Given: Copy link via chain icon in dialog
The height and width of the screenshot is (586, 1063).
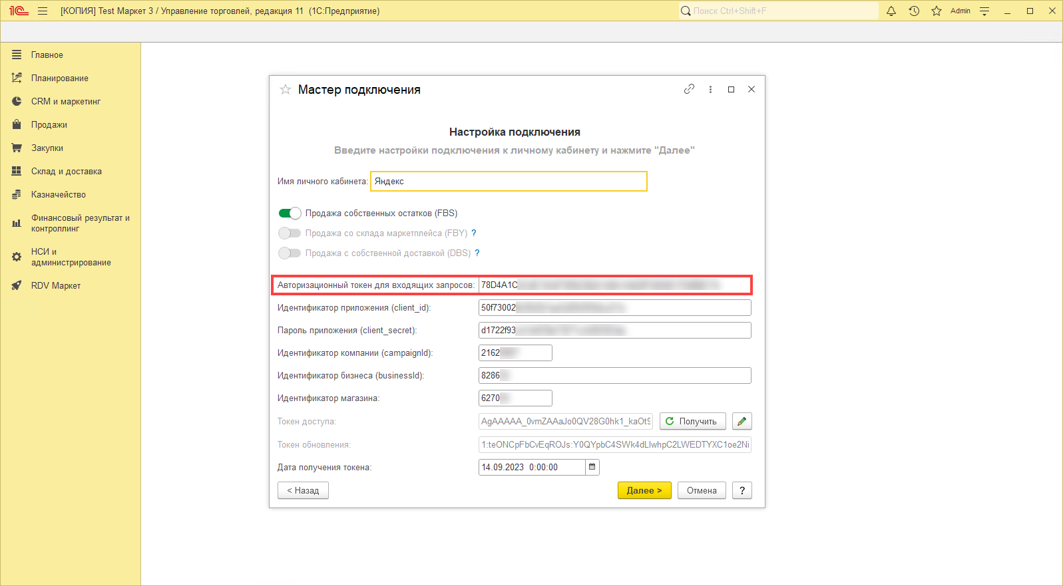Looking at the screenshot, I should pyautogui.click(x=689, y=89).
